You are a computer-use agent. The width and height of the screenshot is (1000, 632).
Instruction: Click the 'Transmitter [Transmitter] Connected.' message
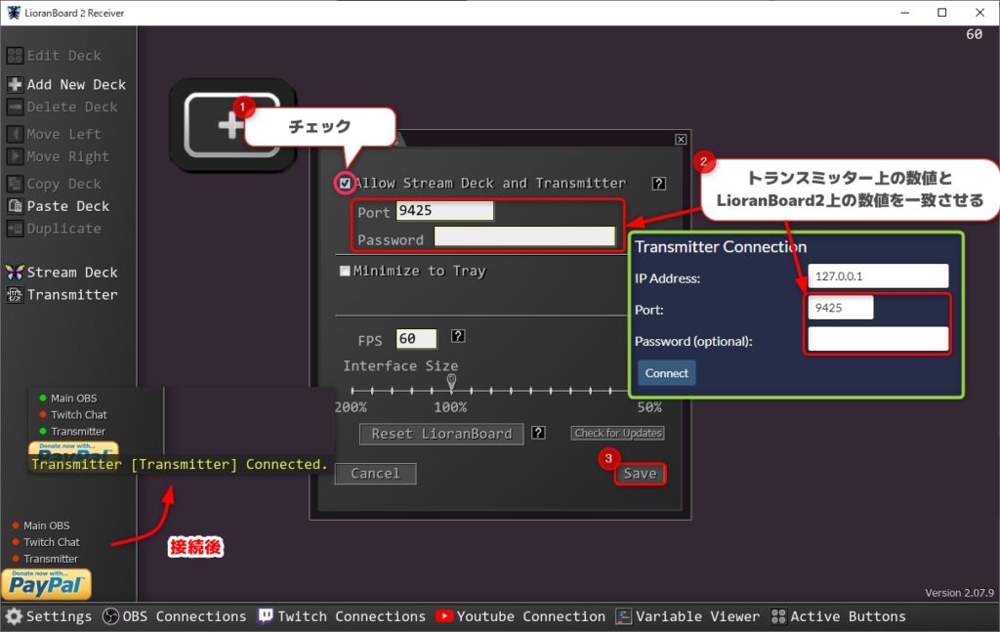click(180, 464)
